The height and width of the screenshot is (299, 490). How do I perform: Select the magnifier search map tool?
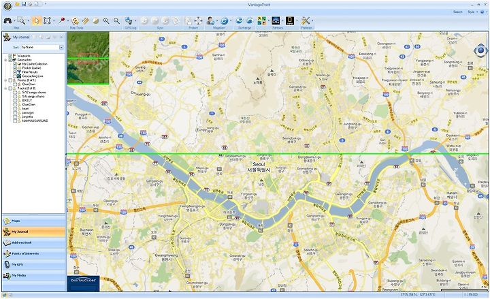click(x=21, y=20)
